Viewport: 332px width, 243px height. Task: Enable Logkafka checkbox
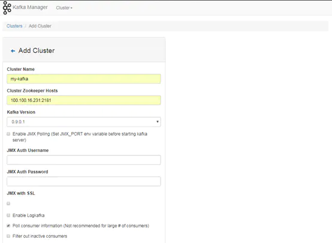[8, 215]
